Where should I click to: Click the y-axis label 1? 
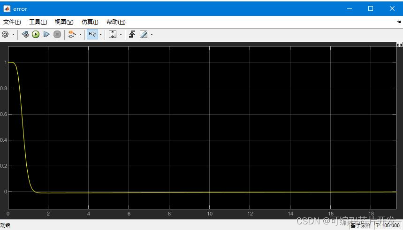(x=6, y=62)
